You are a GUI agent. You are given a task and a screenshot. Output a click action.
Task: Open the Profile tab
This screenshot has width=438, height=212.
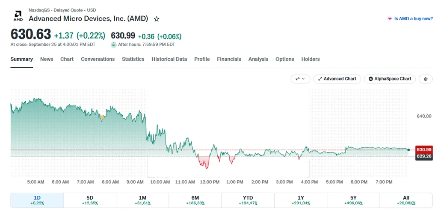[202, 59]
